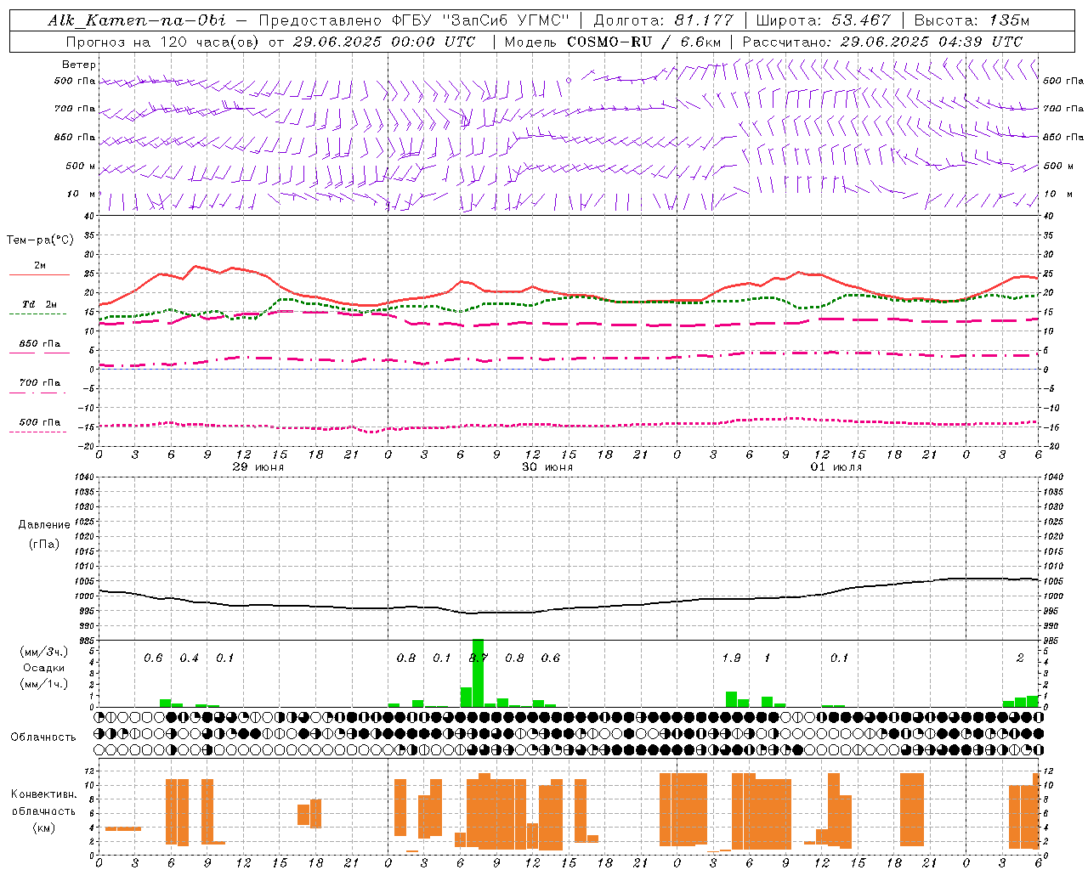This screenshot has width=1088, height=870.
Task: Click the 500 гПа dotted legend in temperature panel
Action: point(39,422)
